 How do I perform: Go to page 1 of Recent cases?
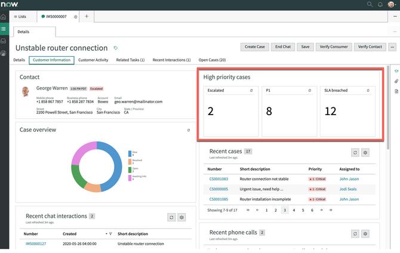pos(267,210)
